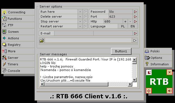Click the Http field containing 680

click(113, 21)
